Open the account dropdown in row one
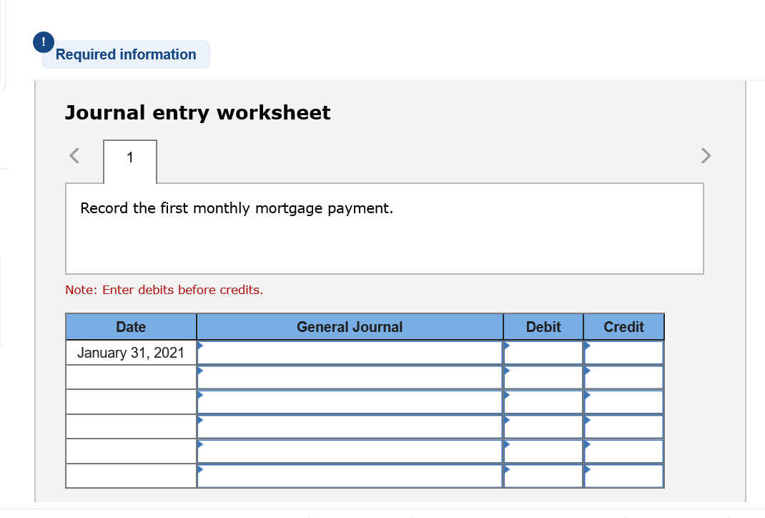765x518 pixels. [349, 352]
